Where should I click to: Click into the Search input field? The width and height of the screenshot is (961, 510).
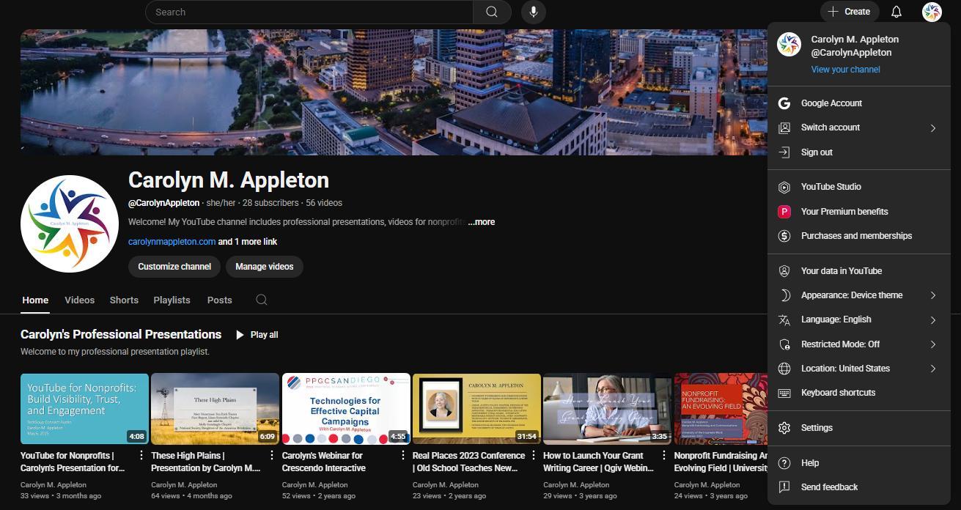click(x=309, y=12)
